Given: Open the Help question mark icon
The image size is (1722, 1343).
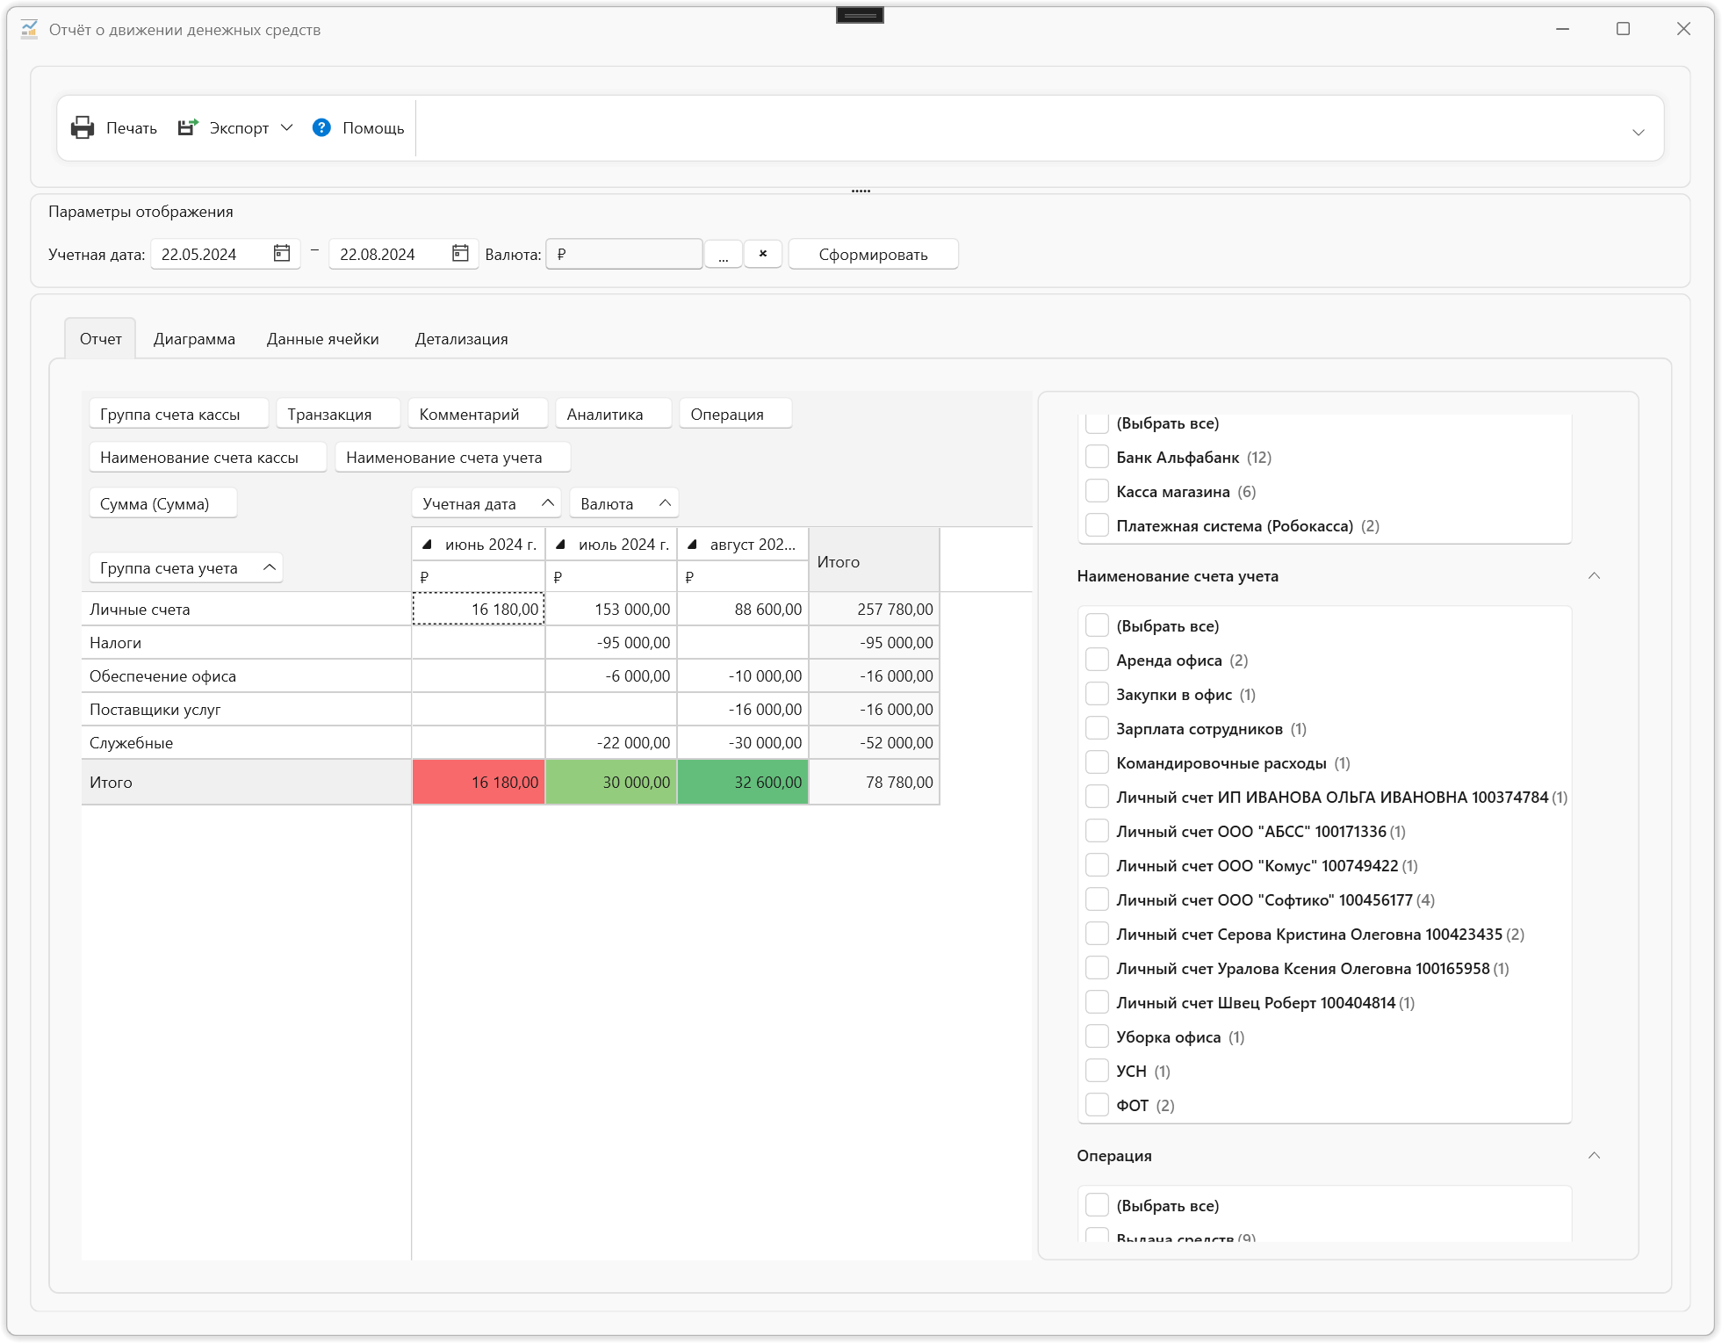Looking at the screenshot, I should [x=321, y=127].
